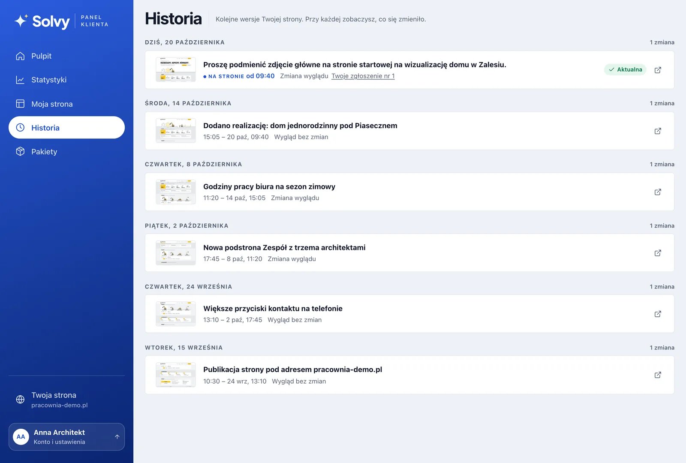Viewport: 686px width, 463px height.
Task: Click the Aktualna status badge
Action: tap(625, 69)
